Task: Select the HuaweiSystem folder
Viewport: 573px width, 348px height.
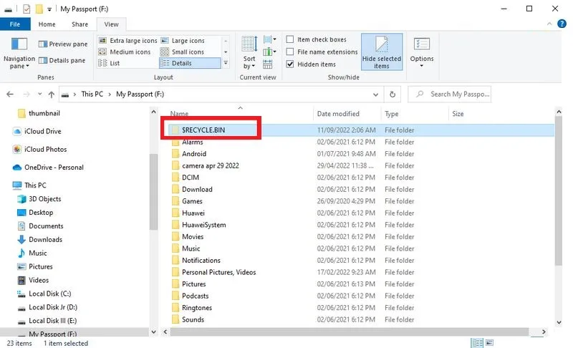Action: pos(203,225)
